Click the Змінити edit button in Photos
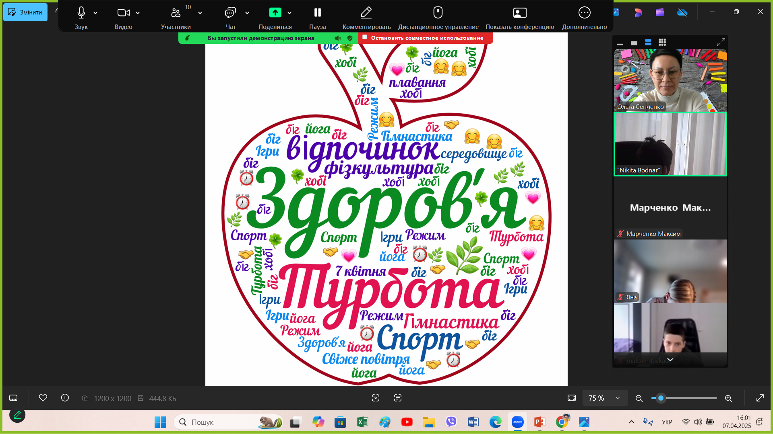The height and width of the screenshot is (434, 773). coord(25,12)
